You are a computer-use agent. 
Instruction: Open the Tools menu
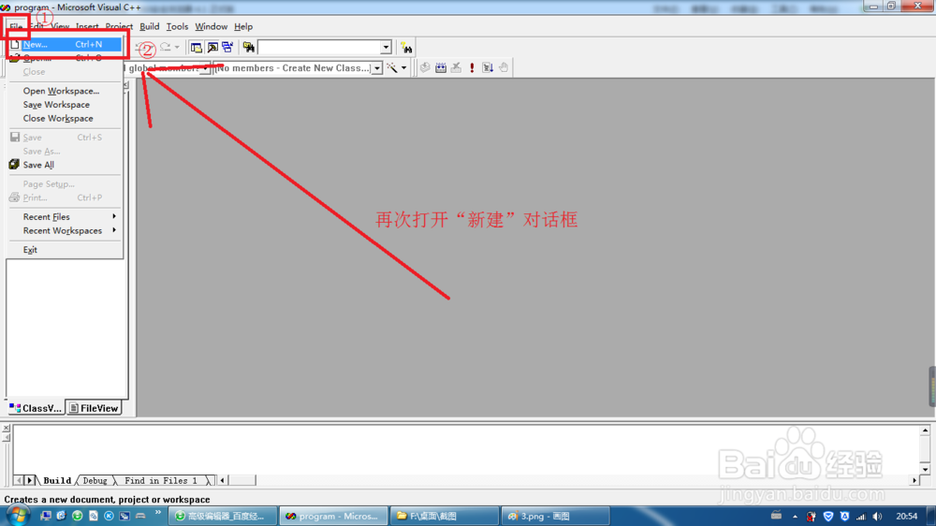177,26
